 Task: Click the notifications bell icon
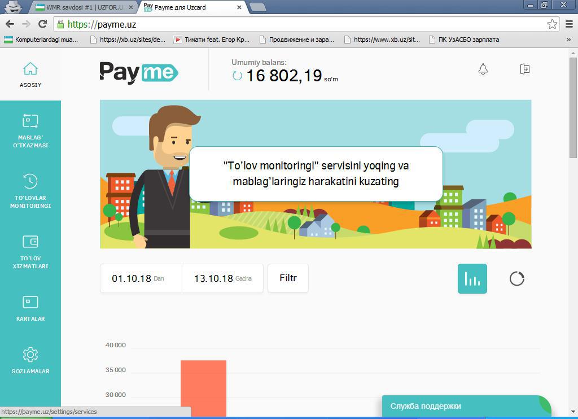click(x=483, y=69)
